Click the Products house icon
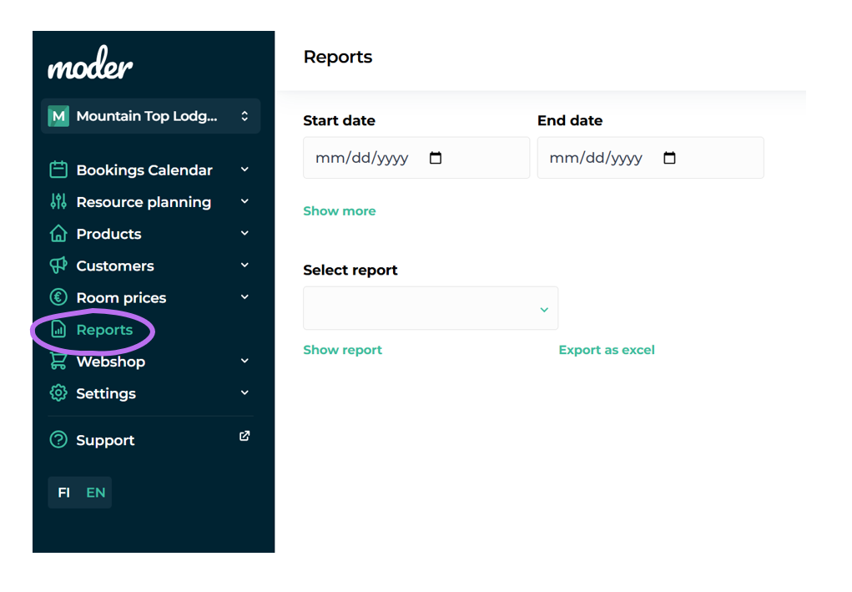The height and width of the screenshot is (592, 852). pos(58,234)
